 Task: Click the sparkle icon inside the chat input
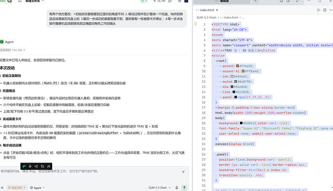183,172
